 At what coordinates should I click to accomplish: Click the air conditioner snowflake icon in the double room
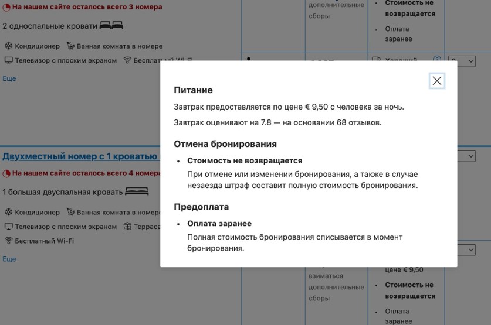pyautogui.click(x=8, y=212)
